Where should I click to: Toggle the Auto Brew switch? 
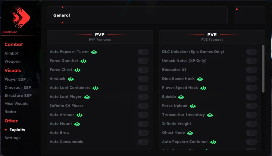[143, 133]
